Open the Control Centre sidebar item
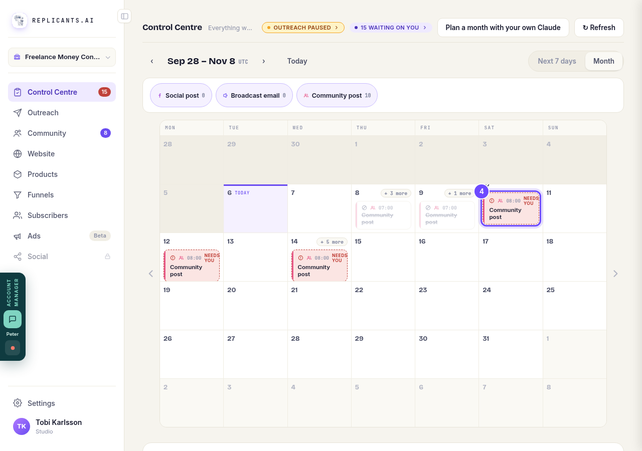642x451 pixels. click(62, 92)
